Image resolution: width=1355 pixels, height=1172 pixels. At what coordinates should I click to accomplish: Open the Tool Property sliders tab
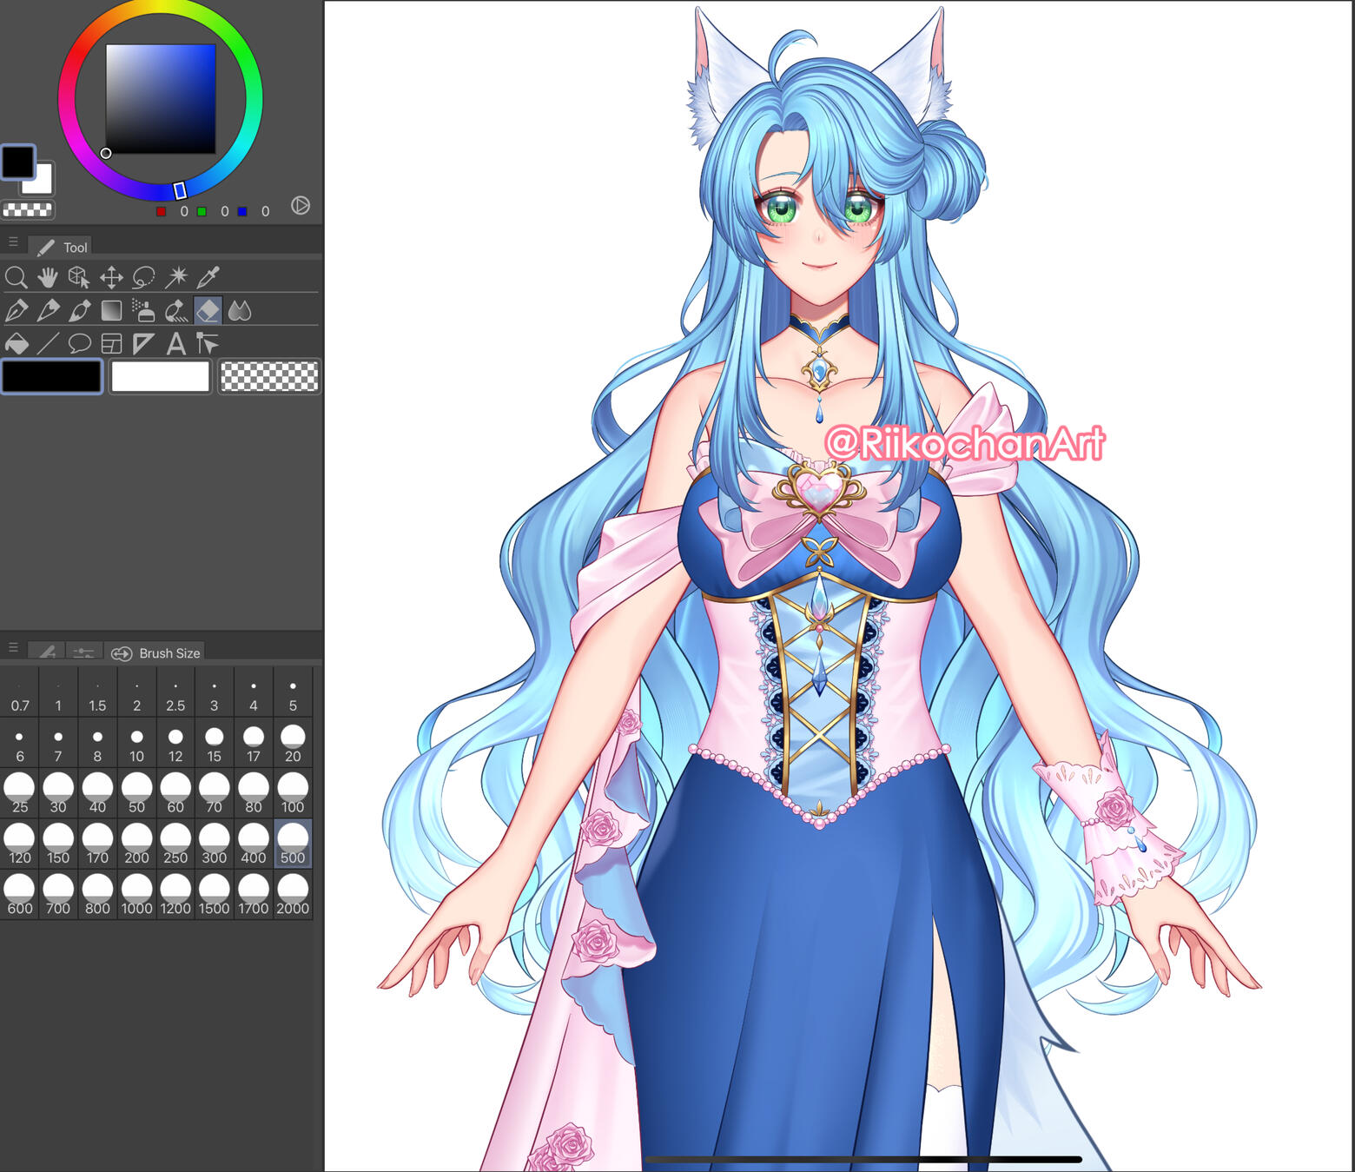pyautogui.click(x=83, y=652)
